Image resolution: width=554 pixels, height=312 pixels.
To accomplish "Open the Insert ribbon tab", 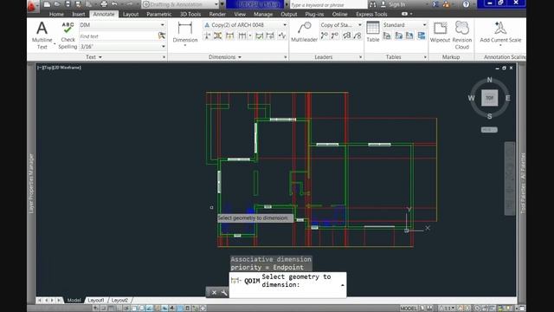I will [x=79, y=14].
